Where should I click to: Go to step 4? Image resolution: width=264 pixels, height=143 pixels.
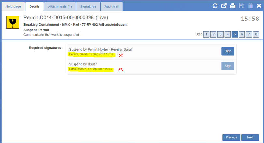pos(228,34)
